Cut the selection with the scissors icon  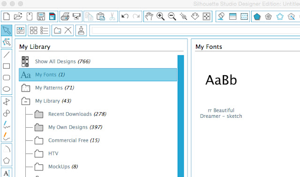(x=112, y=16)
